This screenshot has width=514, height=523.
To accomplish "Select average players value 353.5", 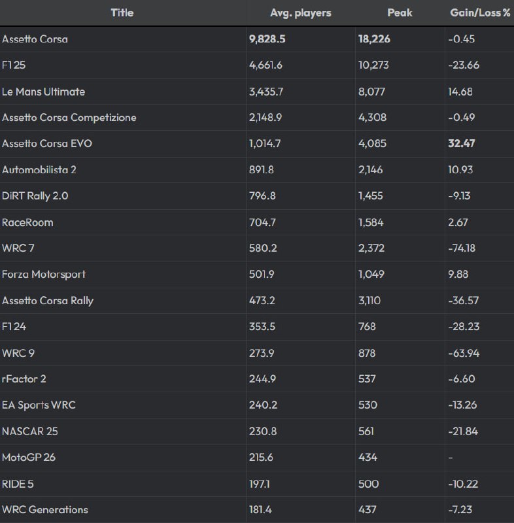I will pyautogui.click(x=262, y=326).
